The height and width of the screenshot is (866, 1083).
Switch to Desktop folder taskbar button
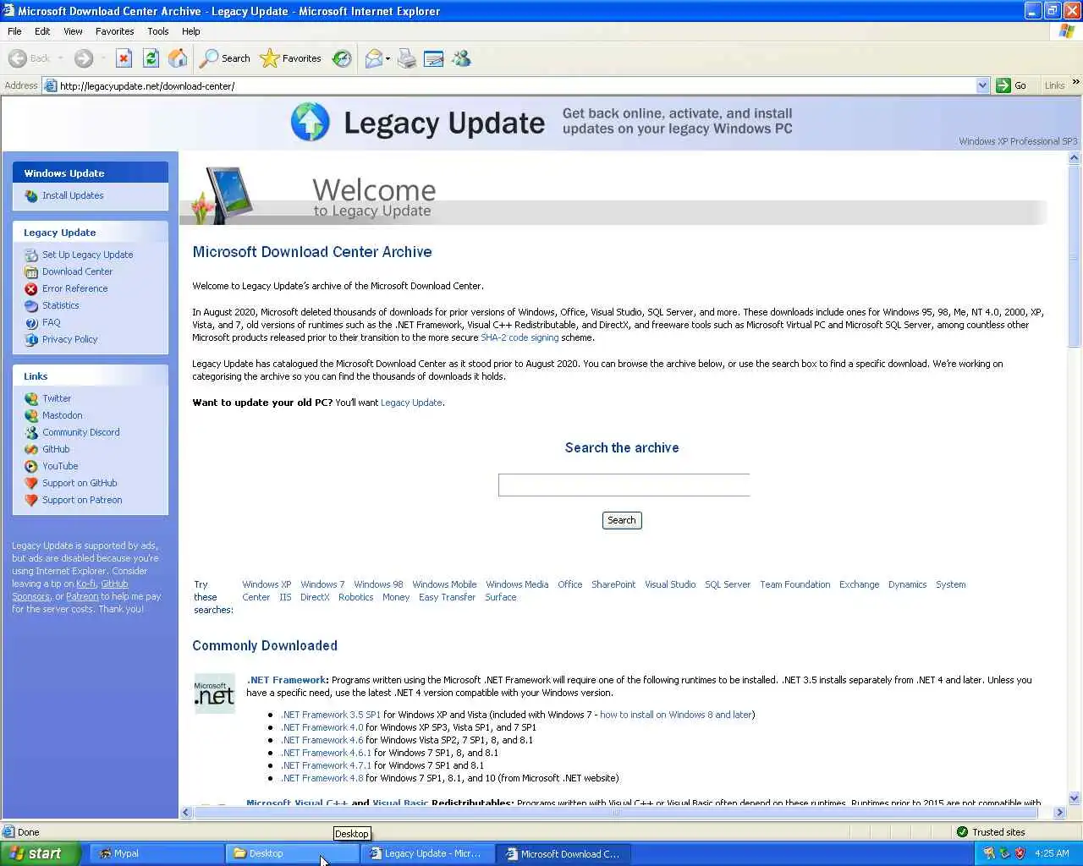[292, 853]
